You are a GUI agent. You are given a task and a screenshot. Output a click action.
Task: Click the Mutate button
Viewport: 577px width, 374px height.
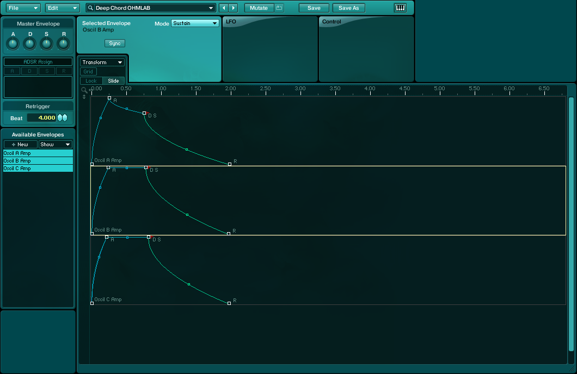(x=259, y=8)
